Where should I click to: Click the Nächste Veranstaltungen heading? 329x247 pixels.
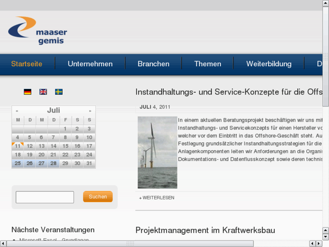coord(53,230)
